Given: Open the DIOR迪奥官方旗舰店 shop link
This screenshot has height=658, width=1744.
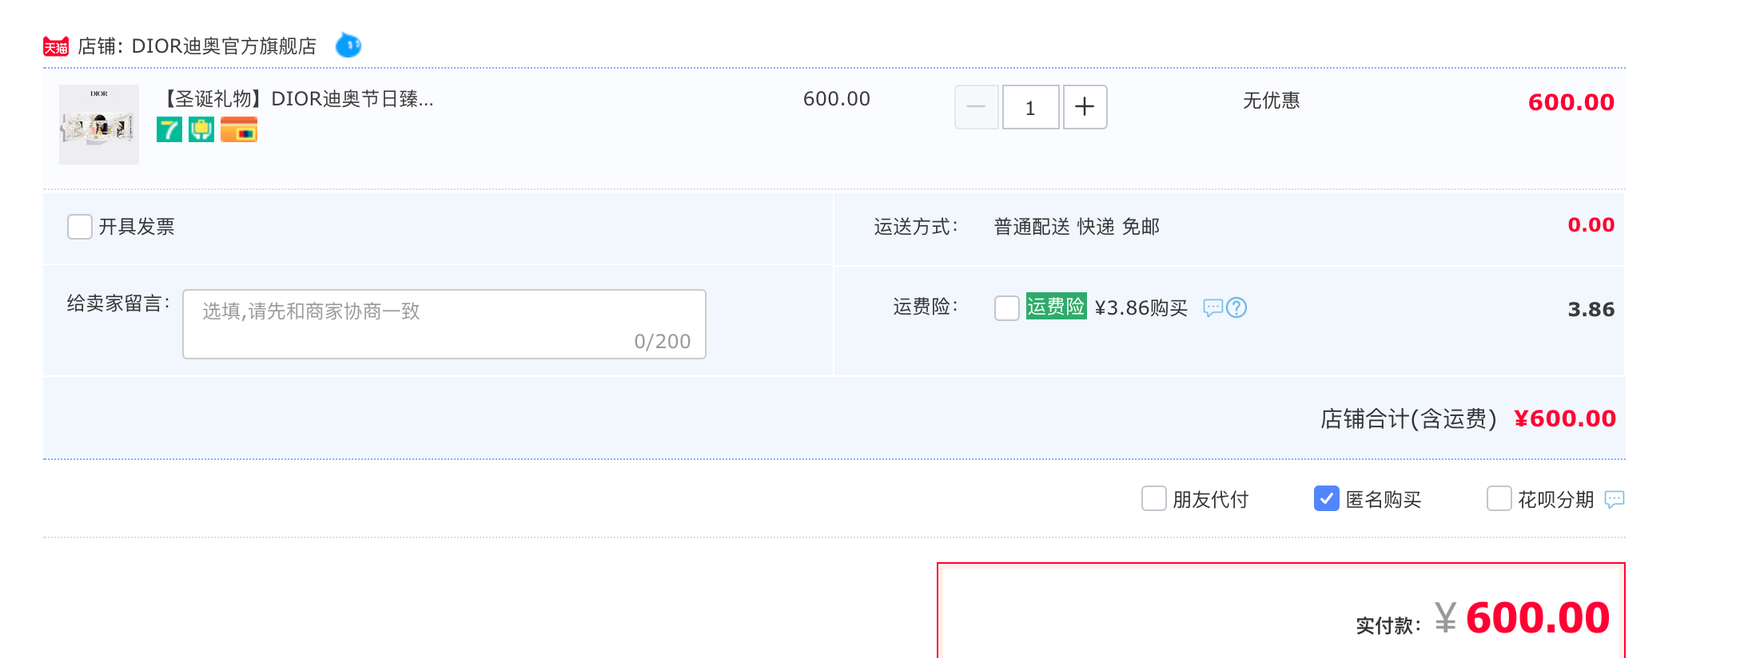Looking at the screenshot, I should click(x=224, y=46).
